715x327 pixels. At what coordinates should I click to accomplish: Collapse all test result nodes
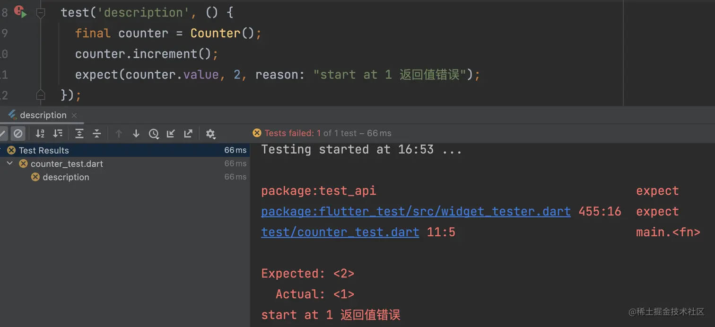click(x=97, y=134)
